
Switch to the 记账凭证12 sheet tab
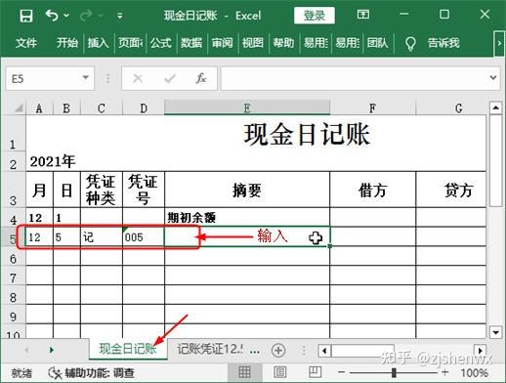point(210,350)
